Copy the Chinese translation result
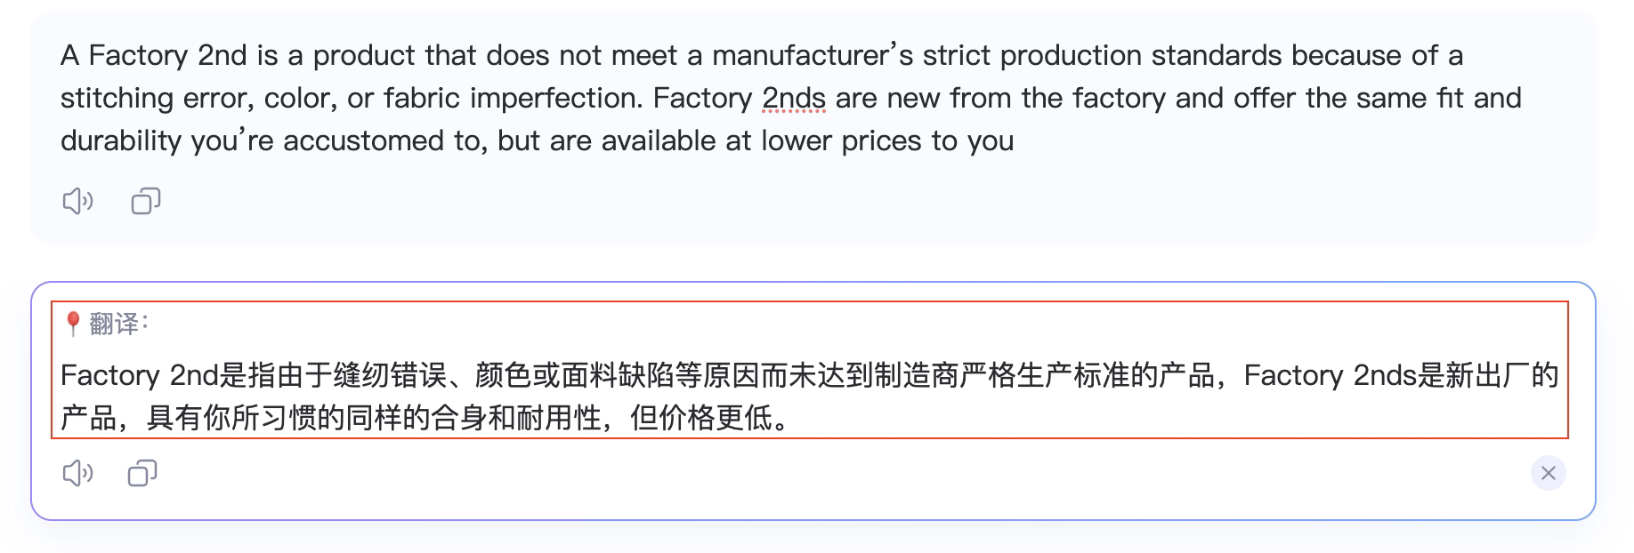The height and width of the screenshot is (553, 1634). tap(142, 473)
